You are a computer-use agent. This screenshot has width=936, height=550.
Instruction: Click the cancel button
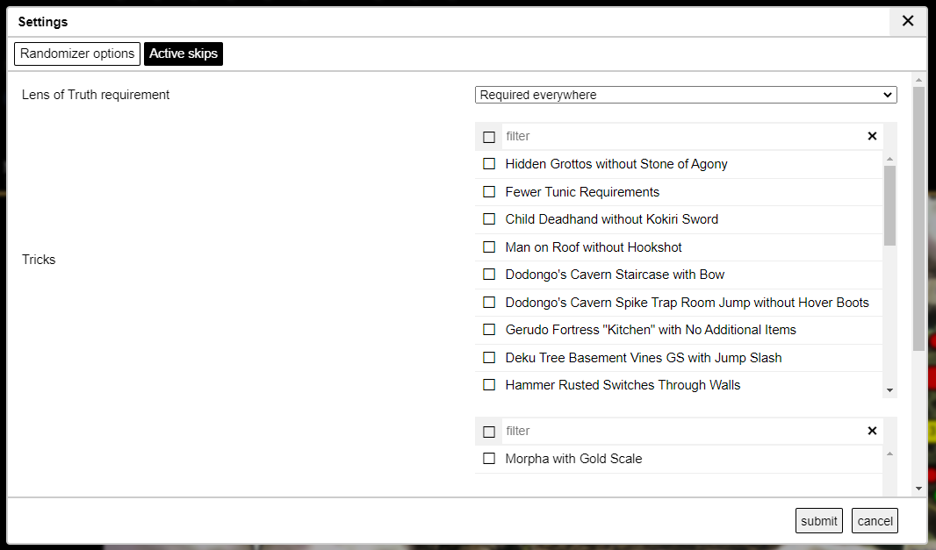pos(875,521)
